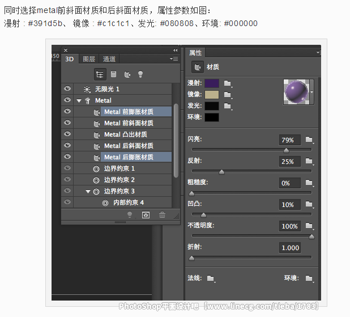Click the new light icon at panel bottom

pyautogui.click(x=130, y=215)
